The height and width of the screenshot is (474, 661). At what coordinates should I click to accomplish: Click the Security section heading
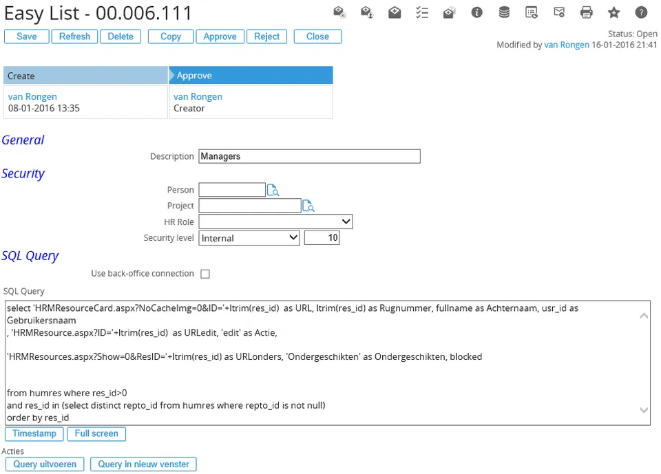(x=23, y=173)
